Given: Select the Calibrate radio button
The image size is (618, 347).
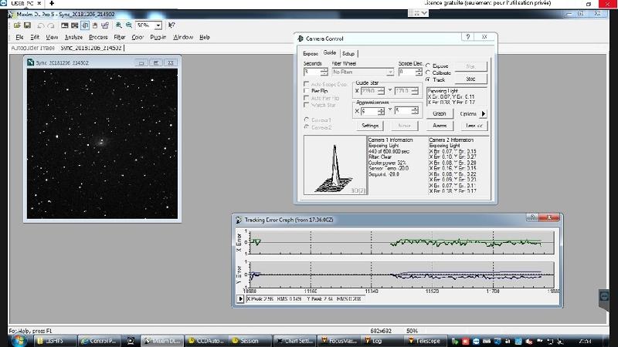Looking at the screenshot, I should (x=429, y=72).
